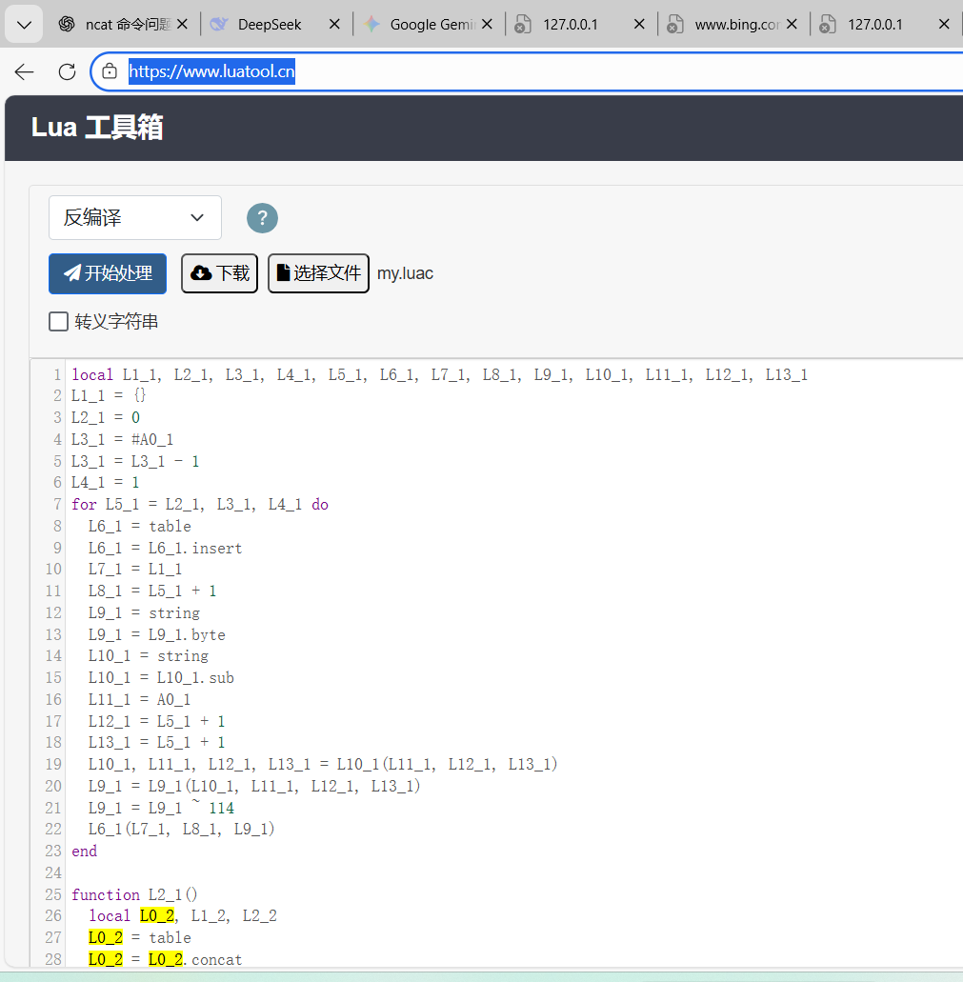Image resolution: width=963 pixels, height=982 pixels.
Task: Close the Google Gemini tab
Action: pos(487,25)
